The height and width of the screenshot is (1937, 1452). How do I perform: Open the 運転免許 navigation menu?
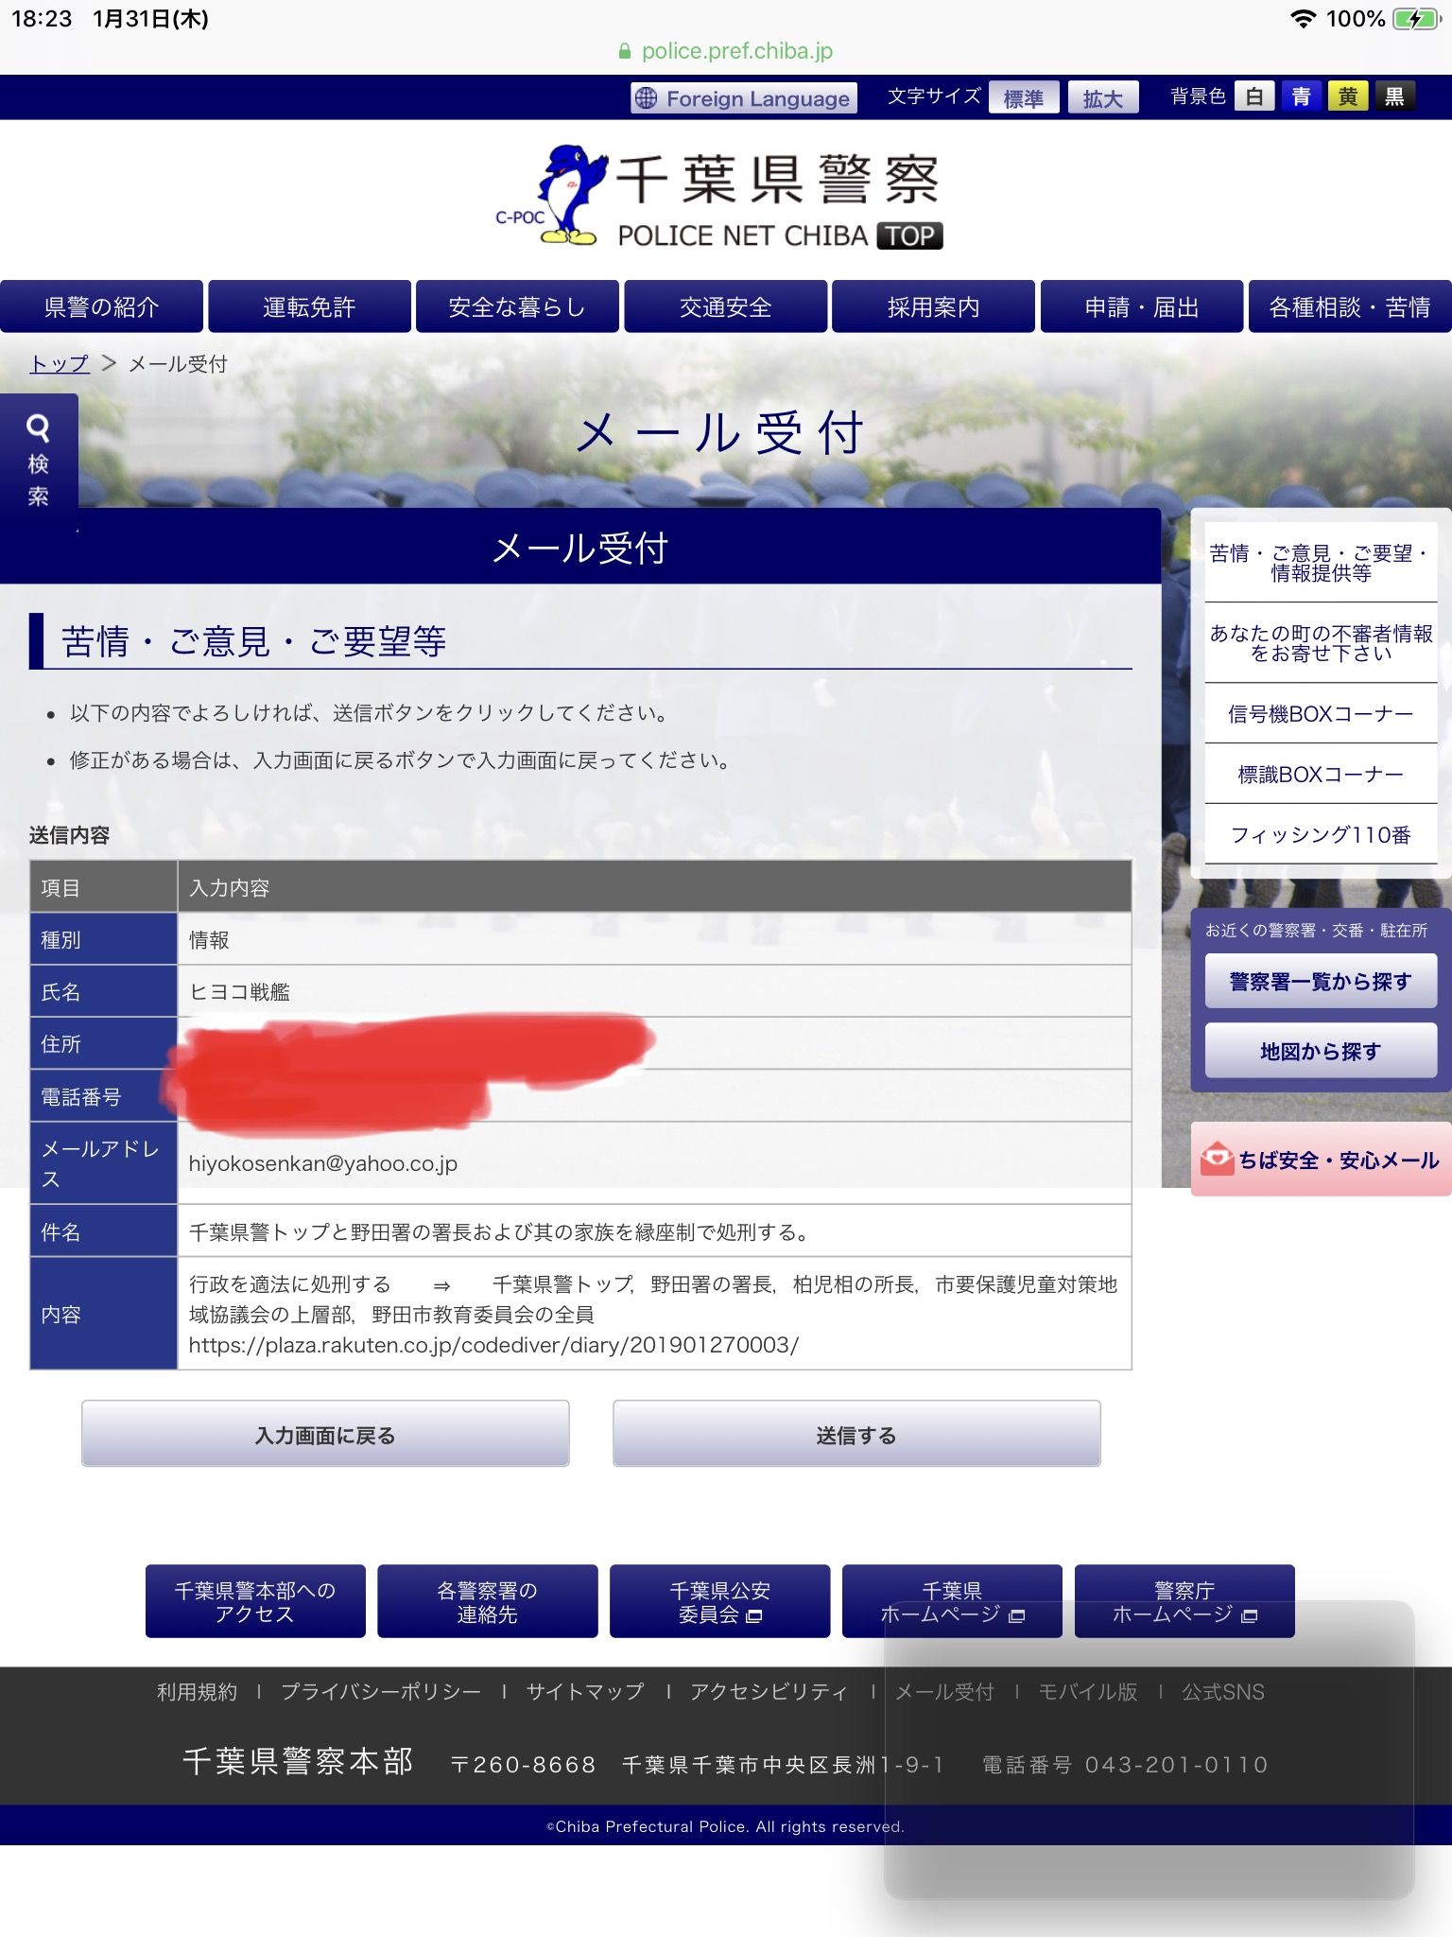click(309, 306)
